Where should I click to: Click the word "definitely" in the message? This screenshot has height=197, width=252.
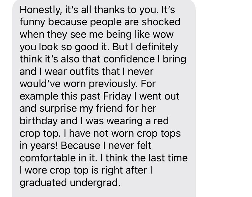(157, 47)
